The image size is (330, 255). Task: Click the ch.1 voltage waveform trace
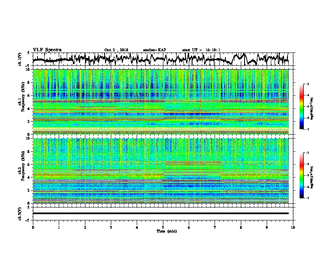pos(160,59)
